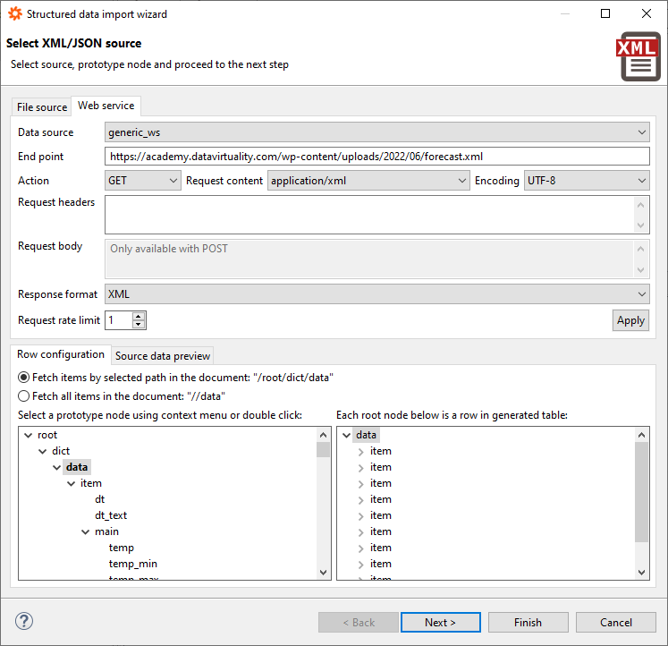Click the help question mark icon
This screenshot has width=668, height=646.
24,622
